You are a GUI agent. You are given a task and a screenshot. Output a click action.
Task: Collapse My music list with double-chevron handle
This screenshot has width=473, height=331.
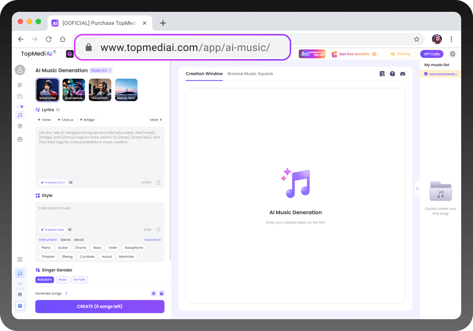(417, 189)
